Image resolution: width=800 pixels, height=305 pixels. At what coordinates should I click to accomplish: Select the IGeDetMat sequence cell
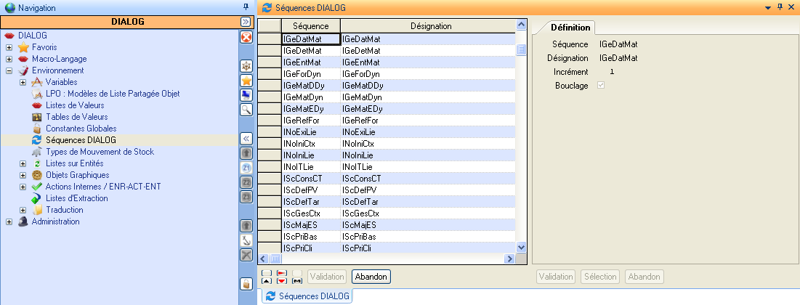[x=311, y=51]
